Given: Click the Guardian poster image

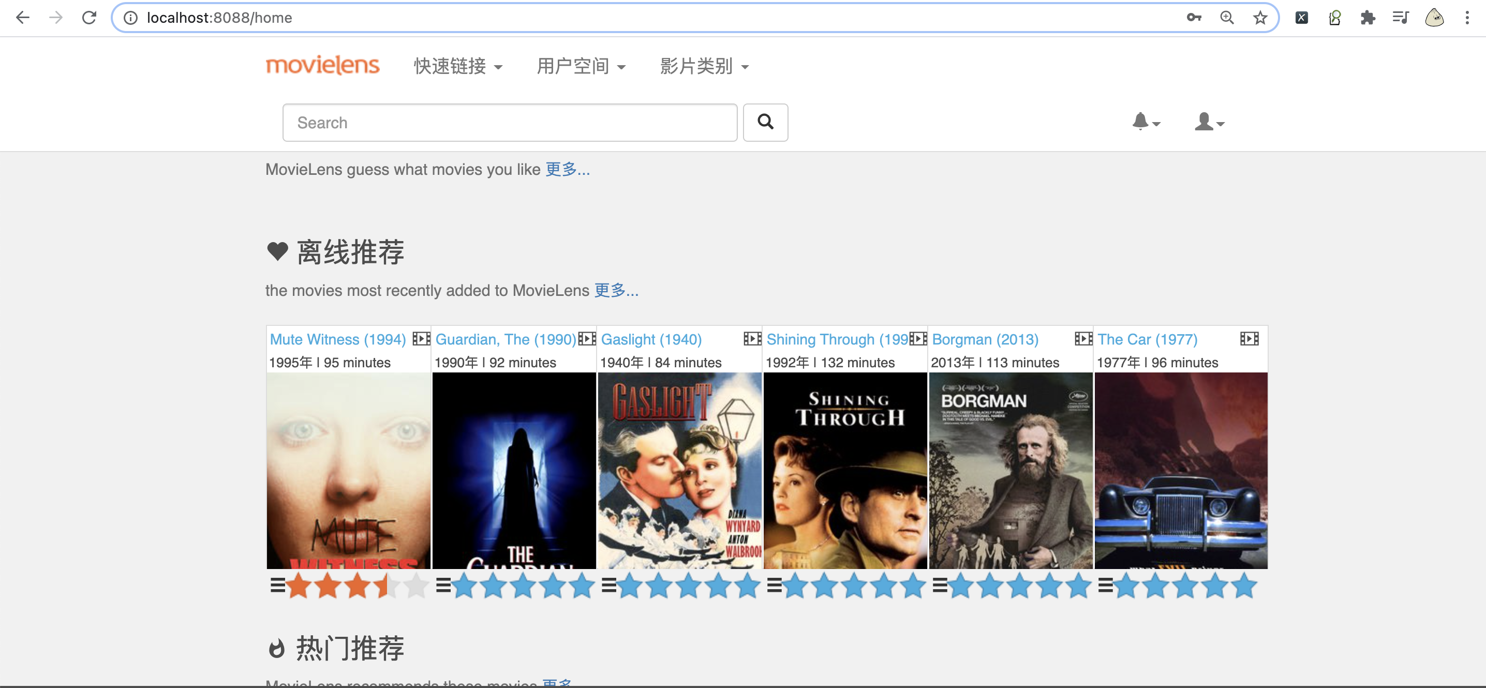Looking at the screenshot, I should pos(514,471).
